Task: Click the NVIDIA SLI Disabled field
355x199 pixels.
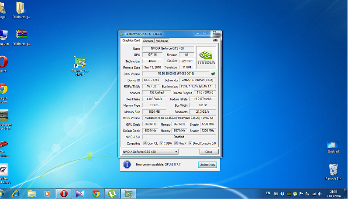Action: click(179, 137)
